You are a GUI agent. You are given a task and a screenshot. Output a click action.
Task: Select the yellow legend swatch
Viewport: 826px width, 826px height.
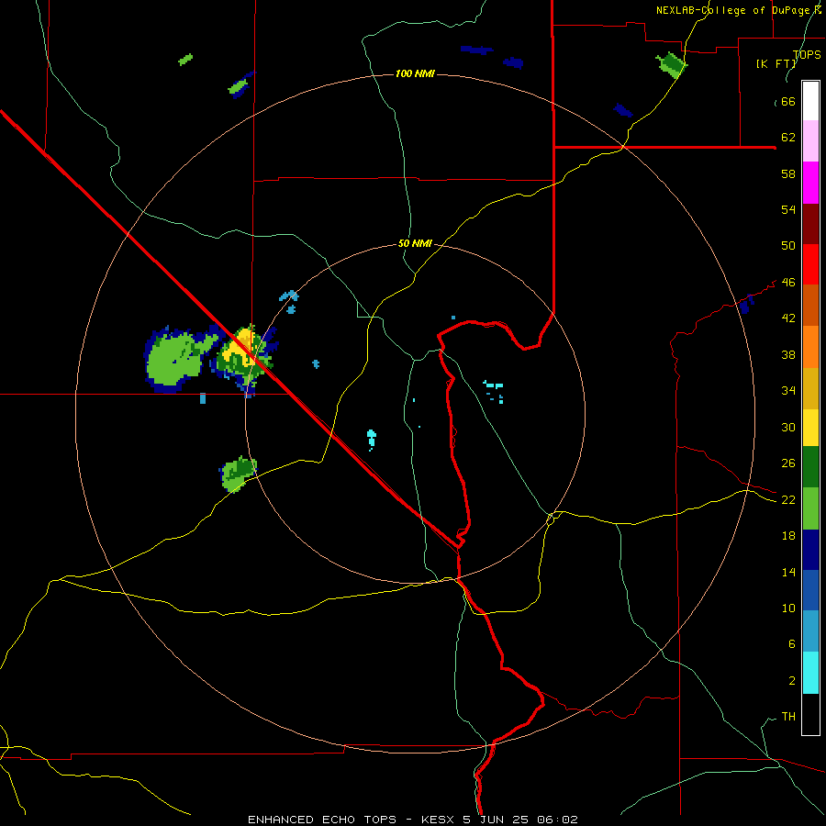[810, 428]
